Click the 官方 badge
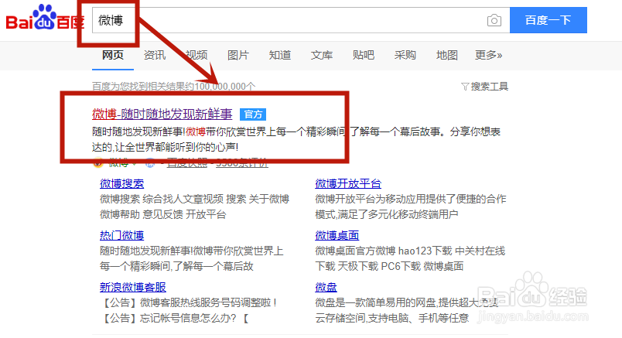Screen dimensions: 622x338 pyautogui.click(x=253, y=114)
